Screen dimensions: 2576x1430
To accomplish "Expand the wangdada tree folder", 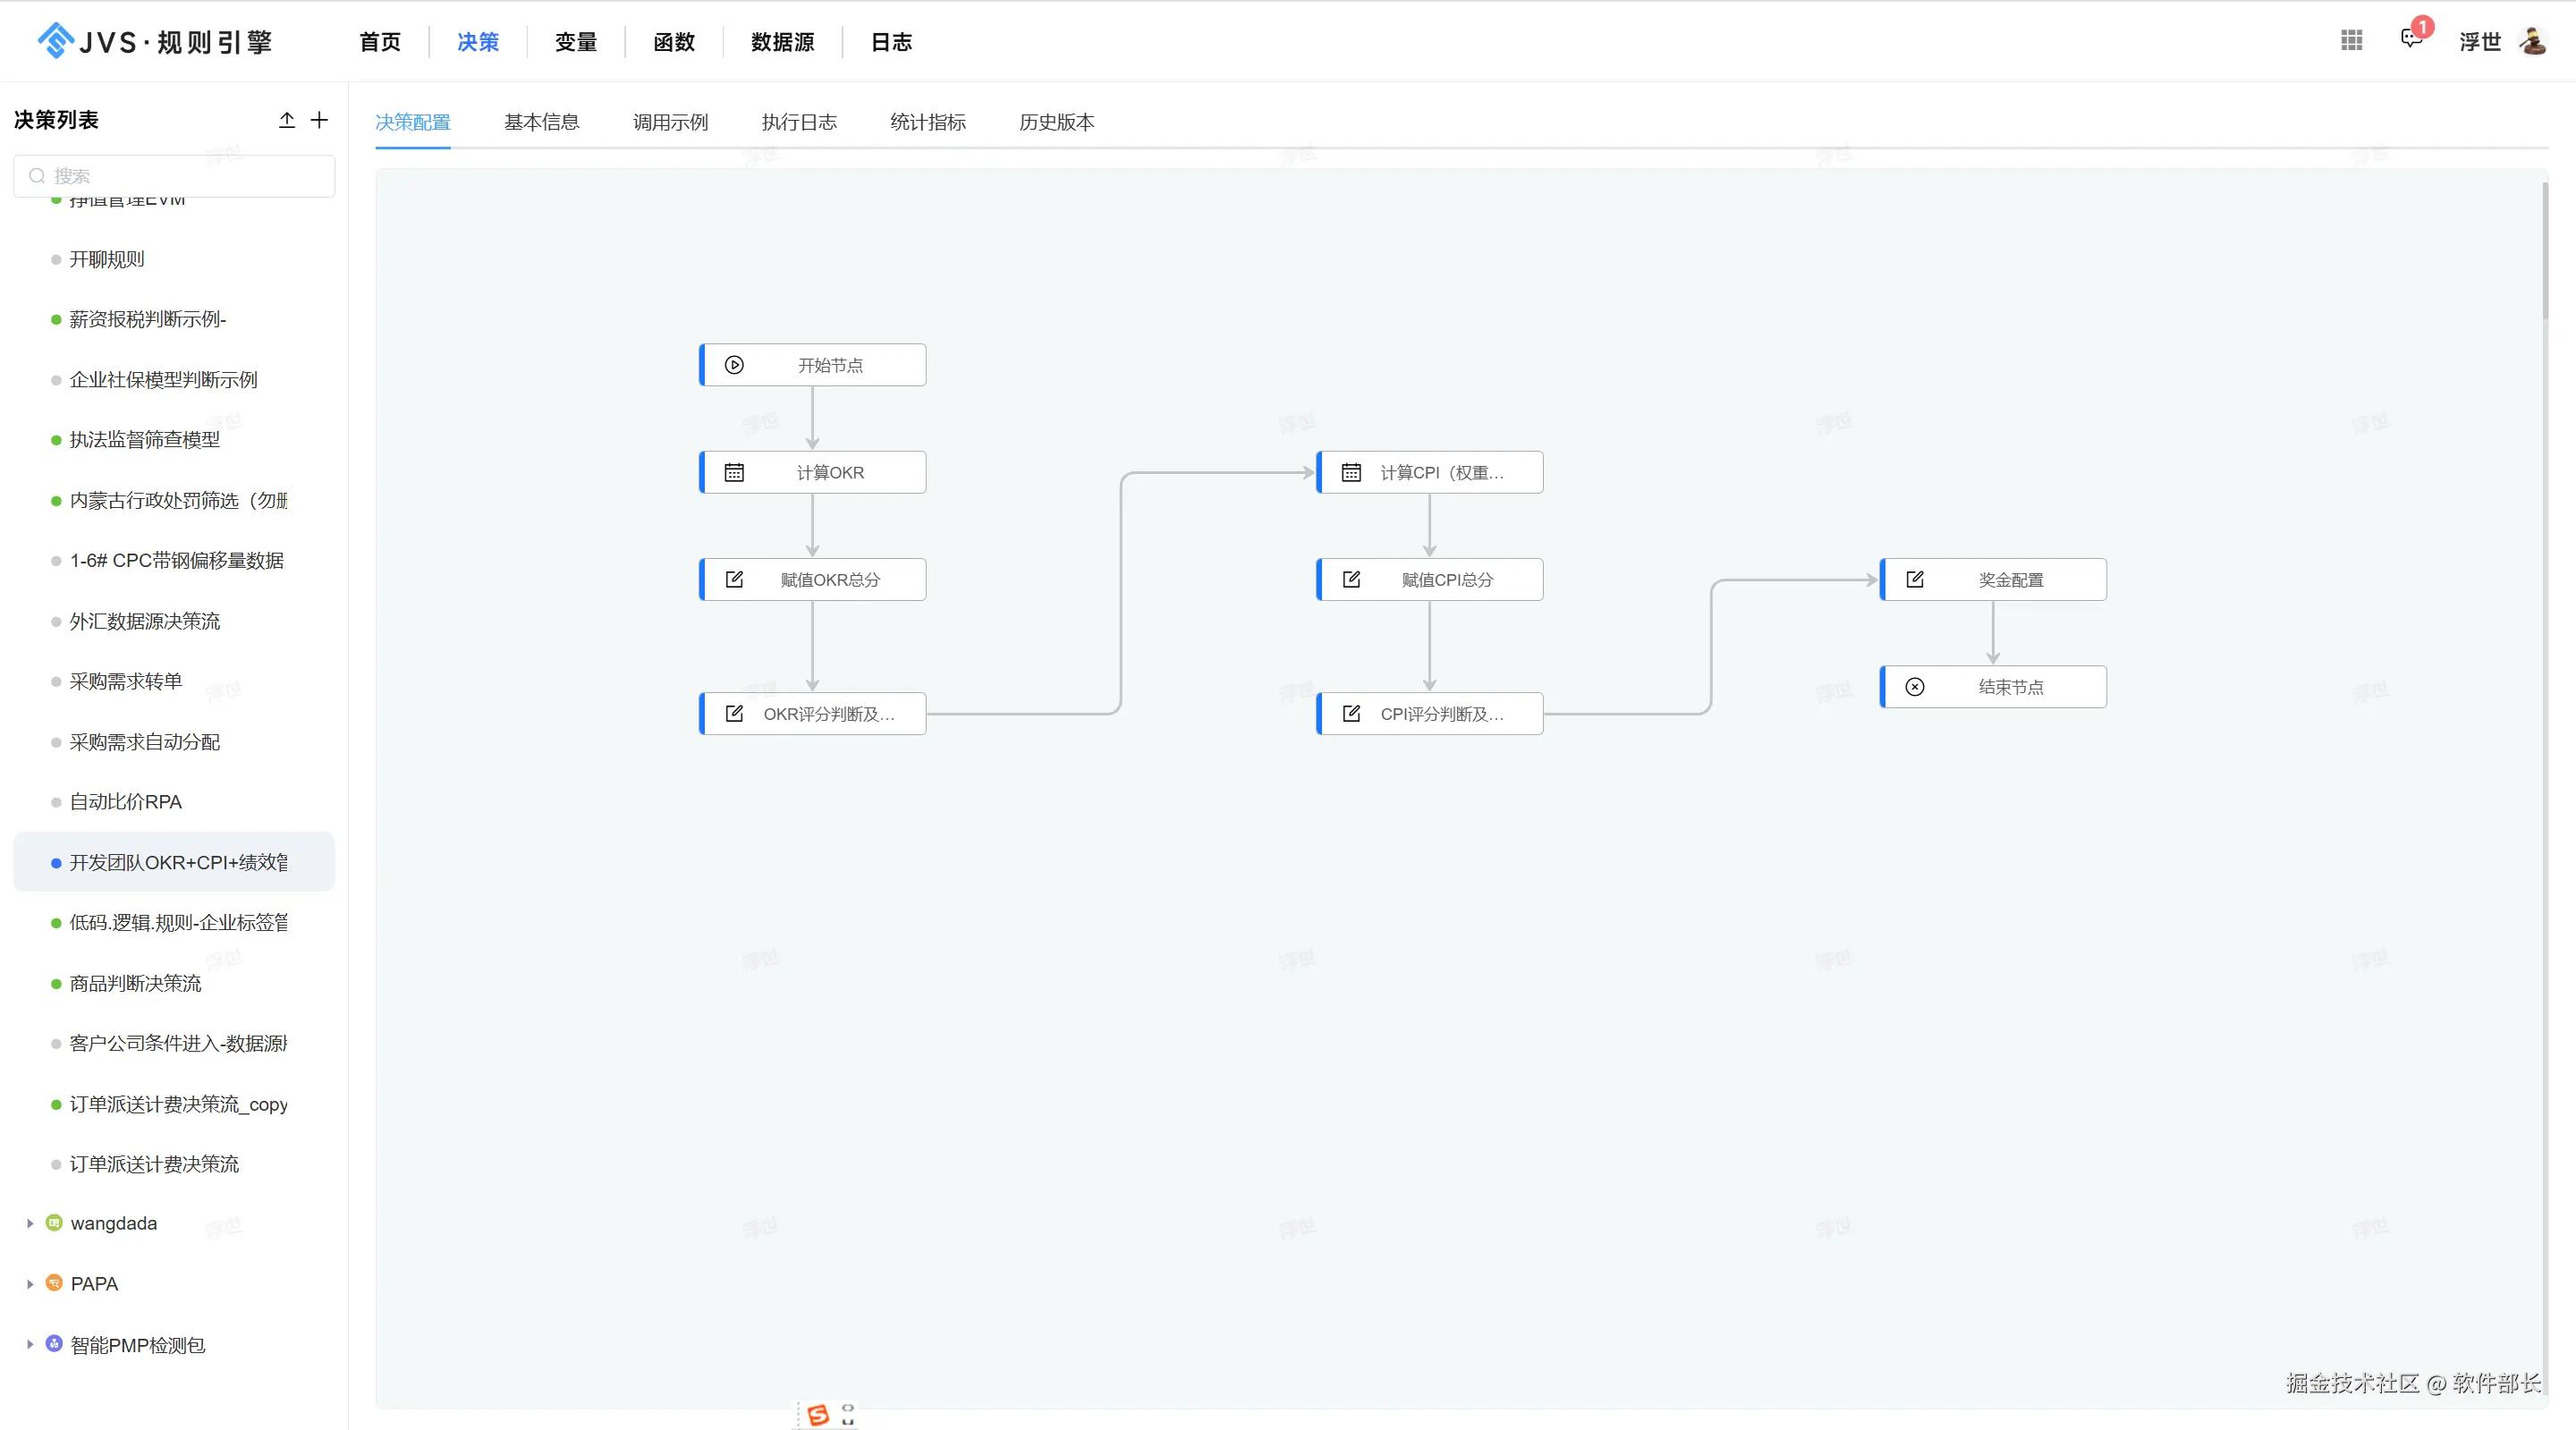I will tap(30, 1223).
